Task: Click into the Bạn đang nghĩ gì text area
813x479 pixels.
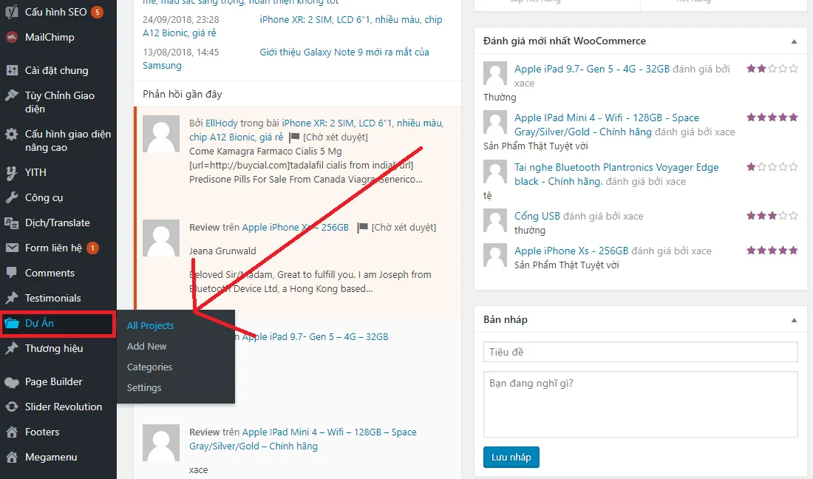Action: 640,404
